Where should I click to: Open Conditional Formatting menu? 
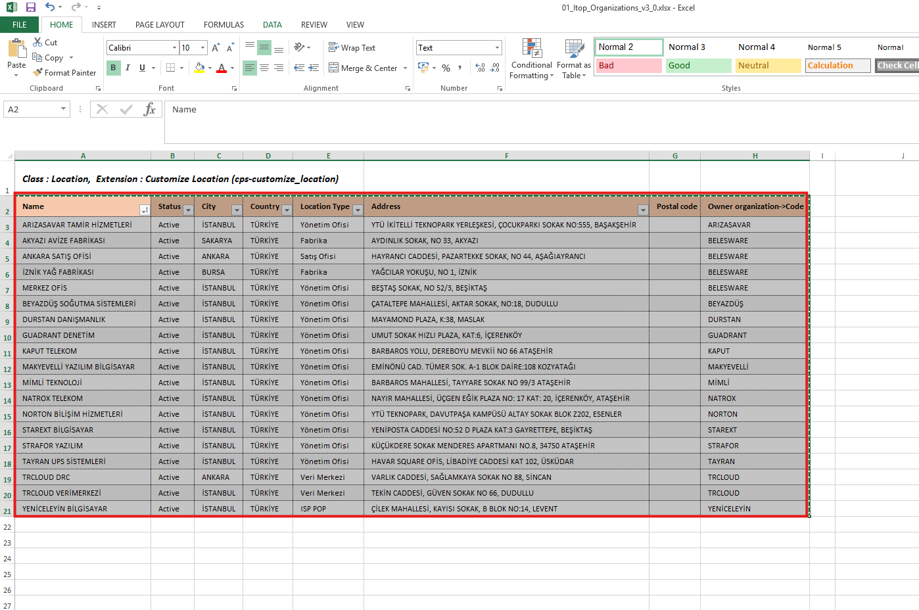click(532, 59)
